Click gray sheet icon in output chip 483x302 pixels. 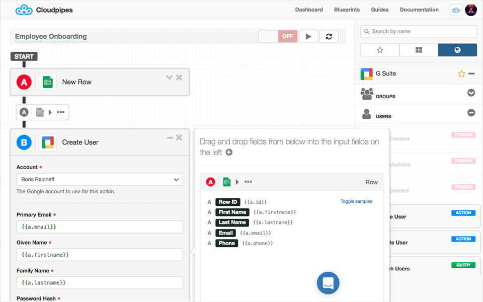(40, 112)
